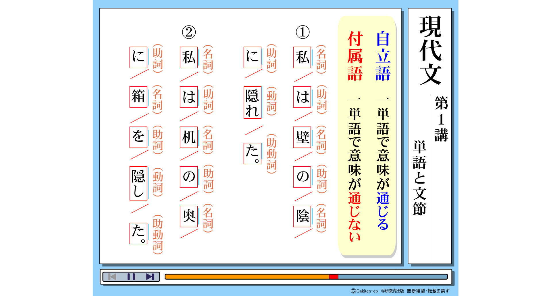Click the 名詞 label beside 机
Viewport: 551px width, 296px height.
[x=208, y=140]
